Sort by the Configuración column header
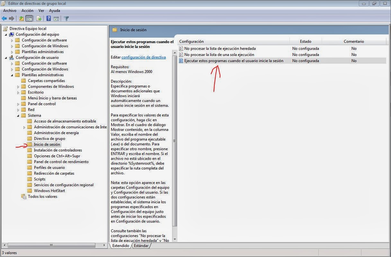The width and height of the screenshot is (391, 257). pos(234,41)
